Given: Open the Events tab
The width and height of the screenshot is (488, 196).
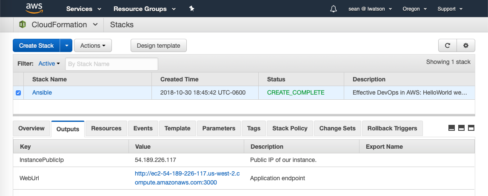Looking at the screenshot, I should click(143, 128).
